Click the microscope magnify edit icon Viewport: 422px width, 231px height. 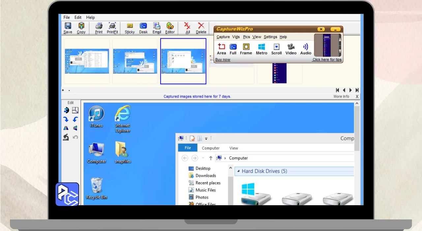coord(66,137)
